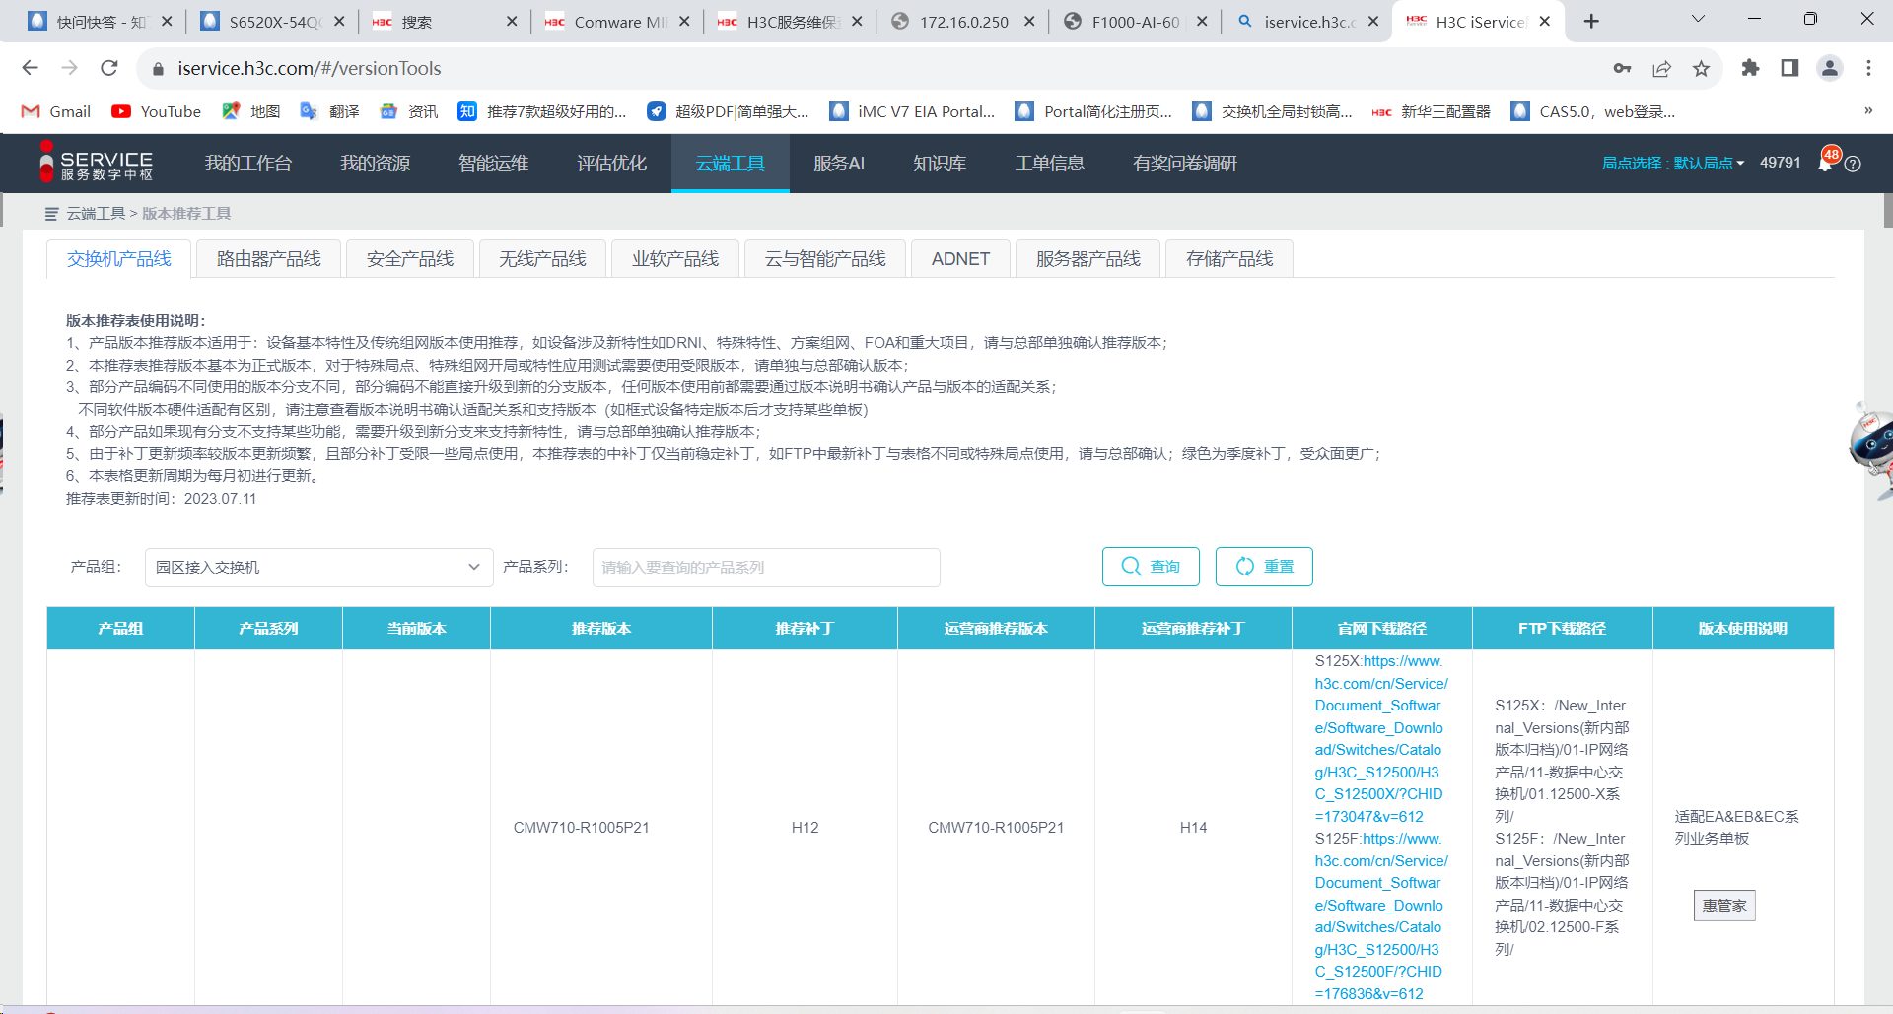Toggle the breadcrumb menu hamburger icon

[x=52, y=214]
